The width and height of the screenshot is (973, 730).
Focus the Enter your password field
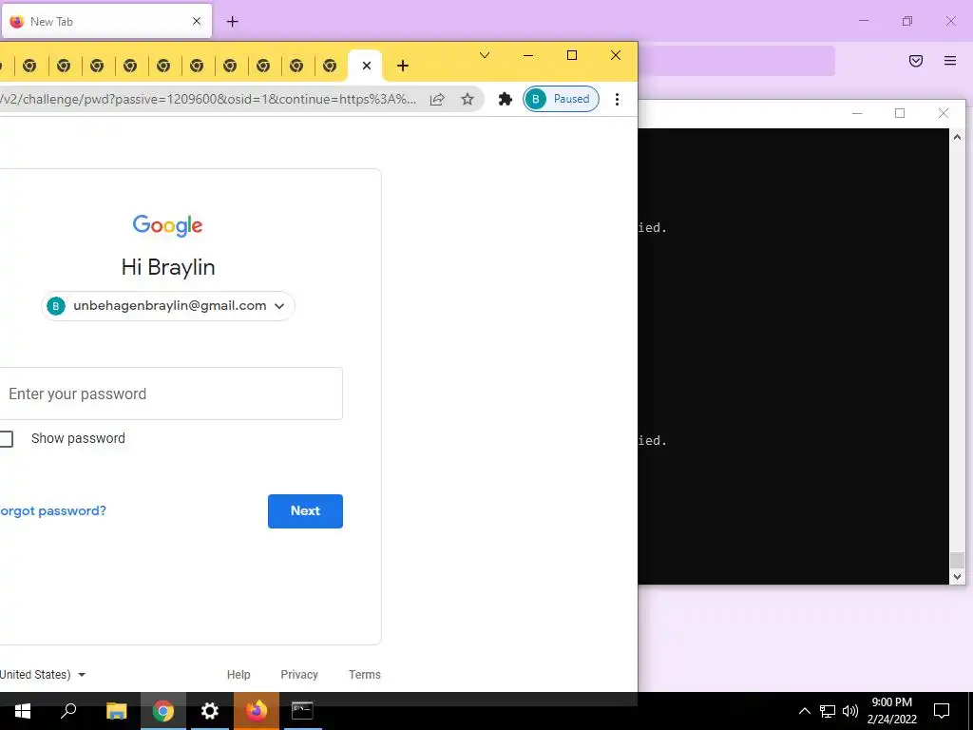click(171, 394)
